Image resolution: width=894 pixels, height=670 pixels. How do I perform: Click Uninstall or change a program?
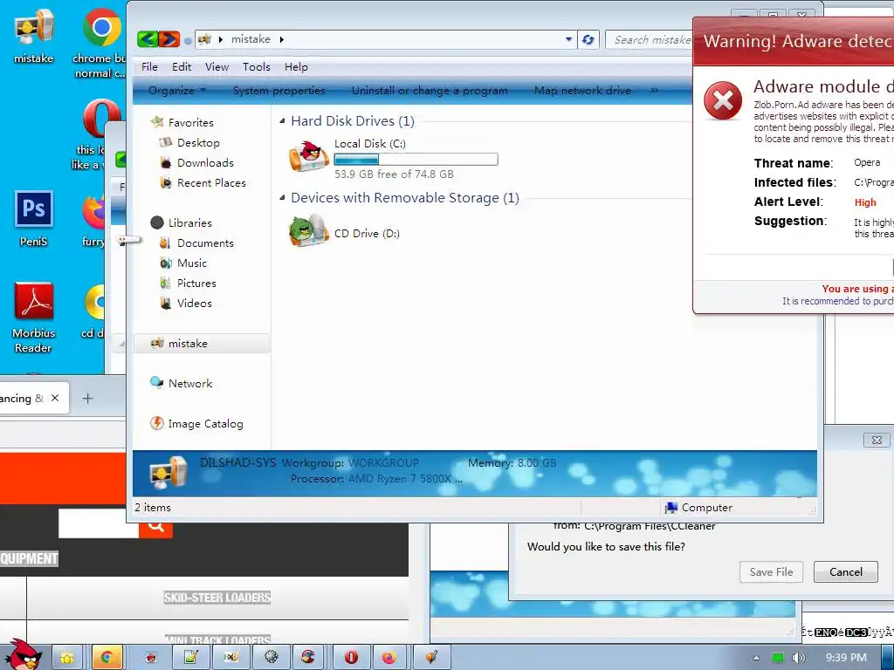[x=430, y=91]
